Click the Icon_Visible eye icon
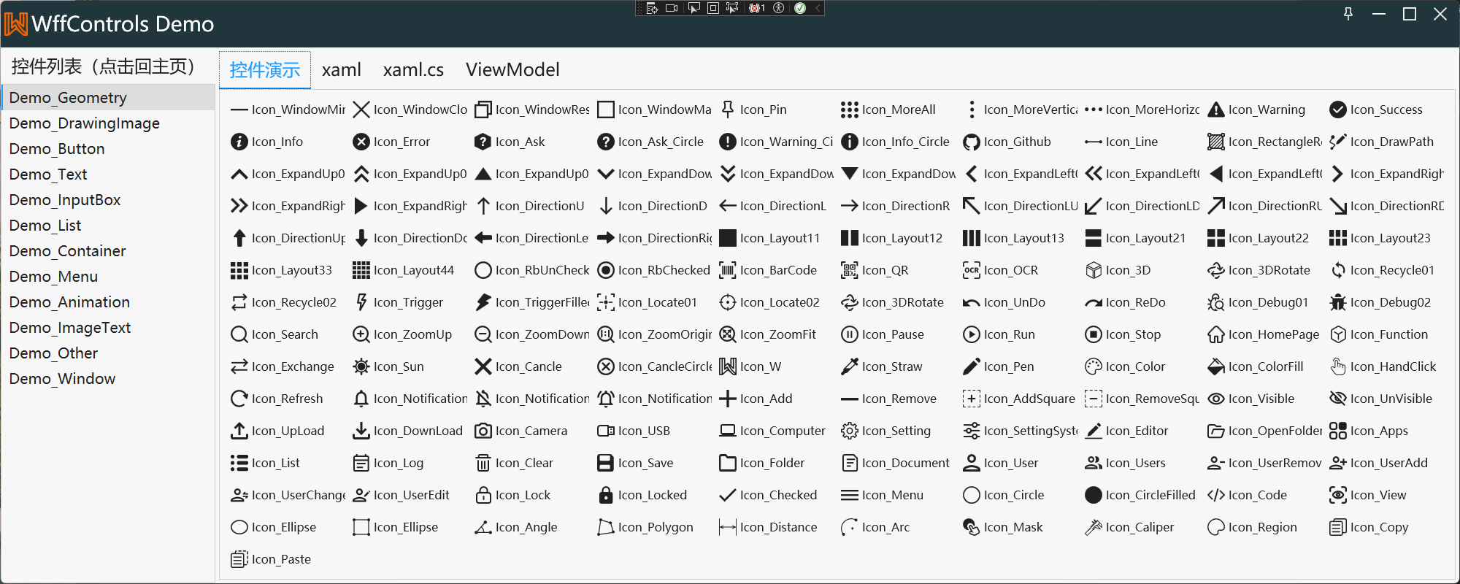 [x=1215, y=399]
